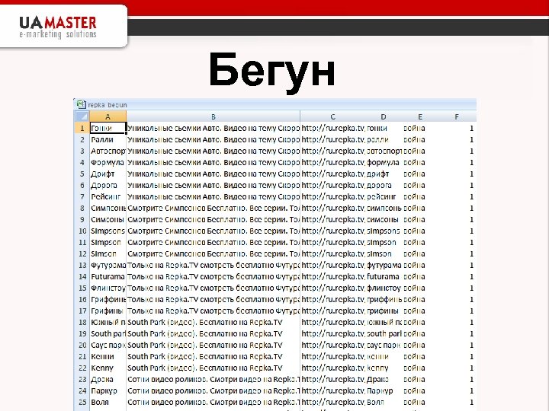Screen dimensions: 549x411
Task: Click cell A5 containing Дрифт
Action: pos(108,174)
